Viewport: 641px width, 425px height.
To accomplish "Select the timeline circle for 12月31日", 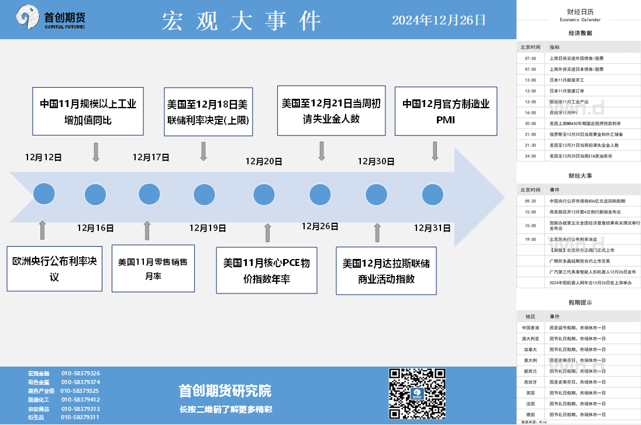I will (433, 195).
